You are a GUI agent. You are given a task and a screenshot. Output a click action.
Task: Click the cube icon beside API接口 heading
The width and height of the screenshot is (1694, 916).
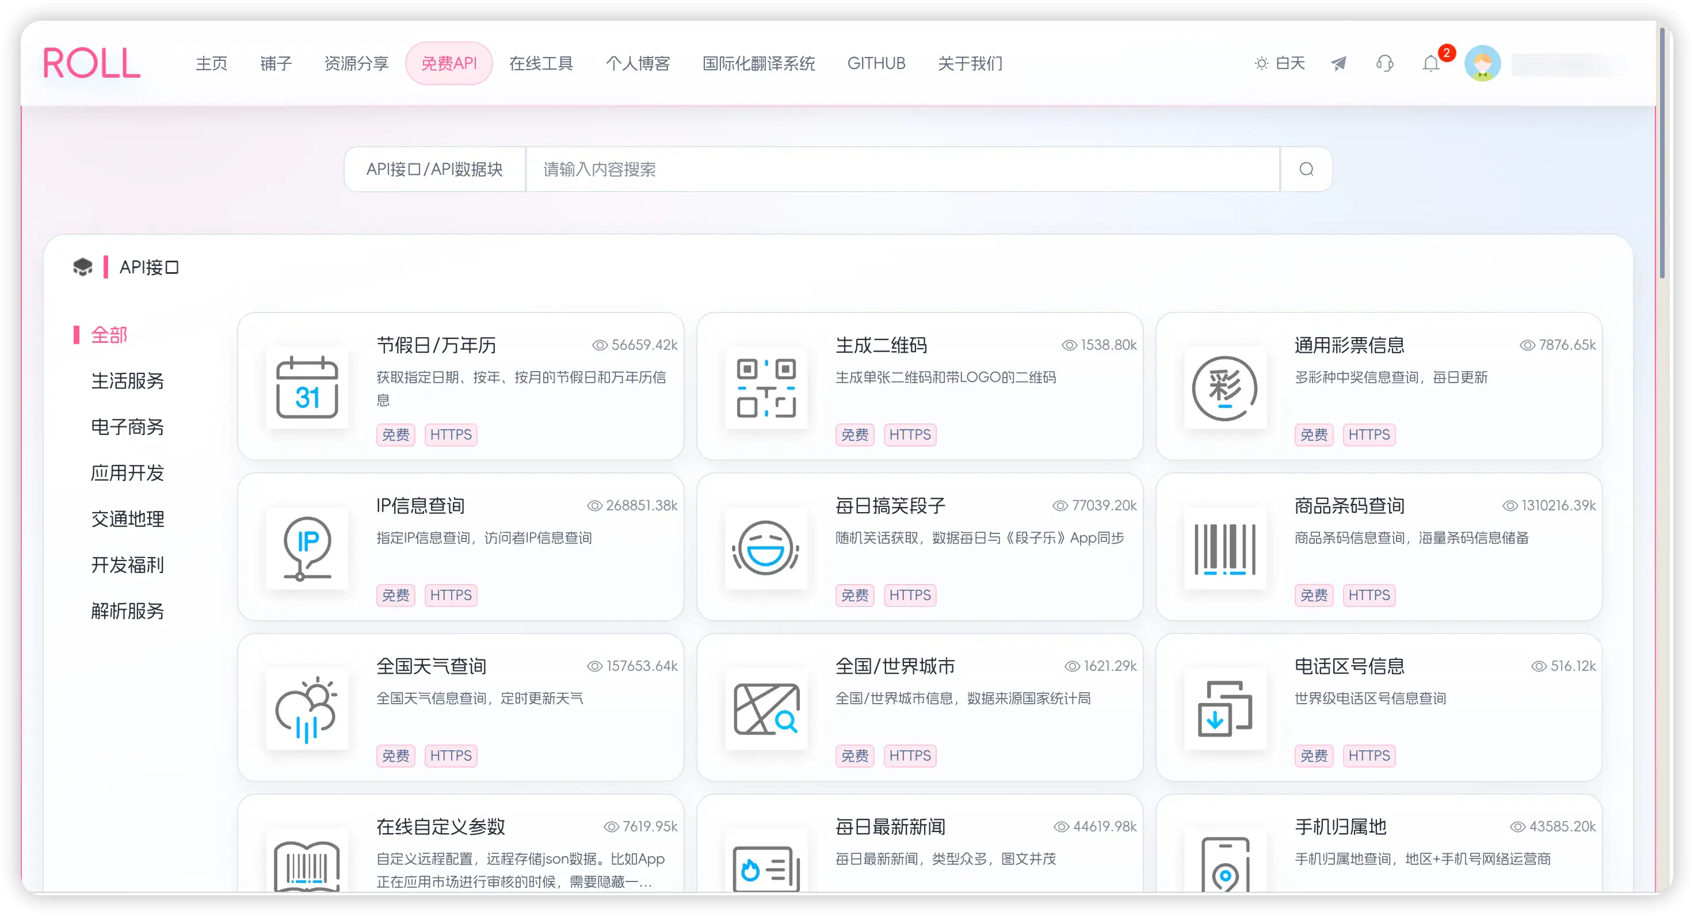tap(83, 267)
